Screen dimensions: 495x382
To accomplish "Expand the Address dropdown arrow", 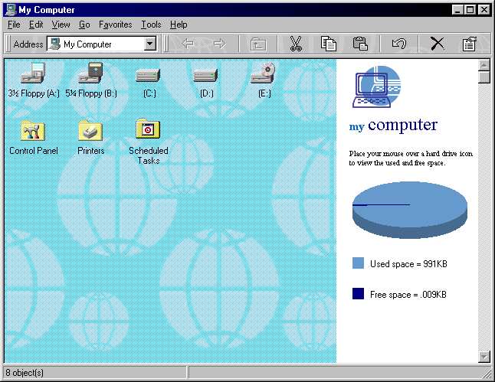I will pyautogui.click(x=150, y=44).
